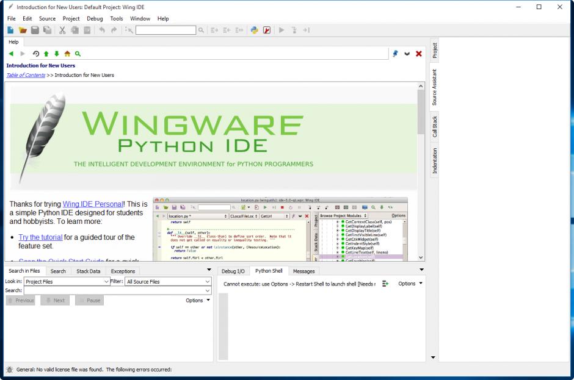Click the Indent lines toolbar icon

(x=214, y=30)
